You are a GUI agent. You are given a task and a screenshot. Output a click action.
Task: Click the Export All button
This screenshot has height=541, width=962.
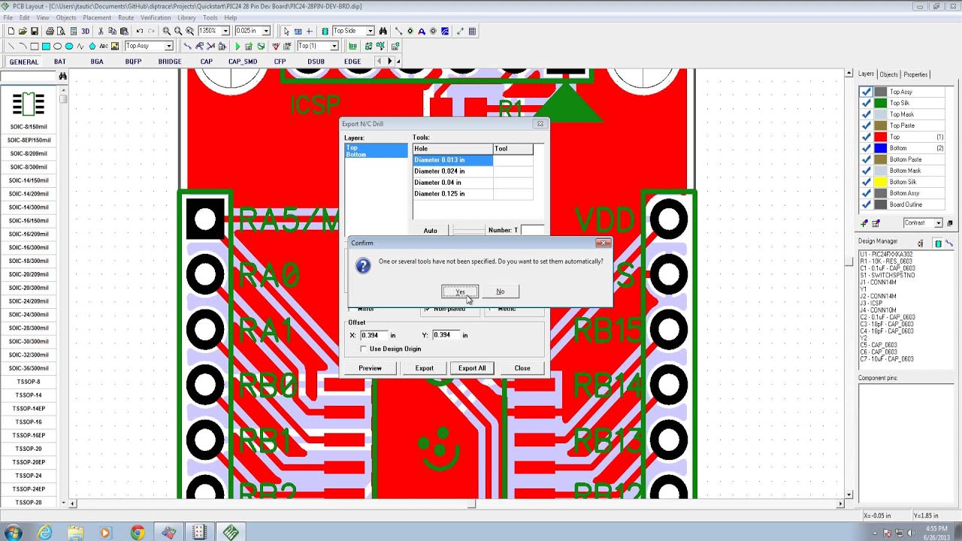[472, 368]
